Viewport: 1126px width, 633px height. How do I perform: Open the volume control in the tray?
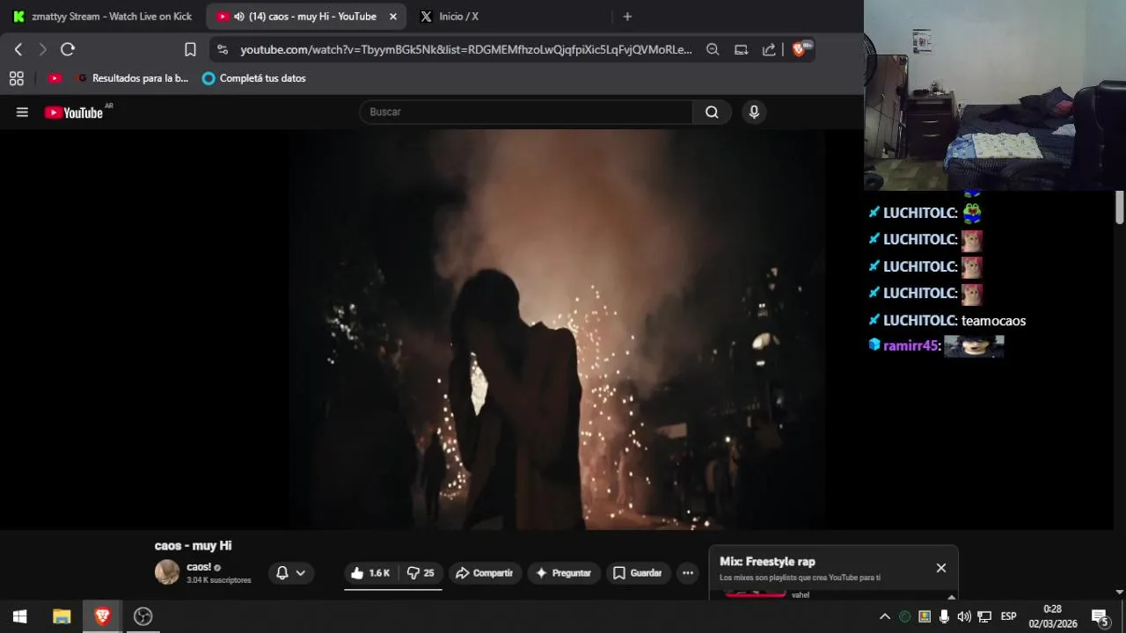[964, 616]
